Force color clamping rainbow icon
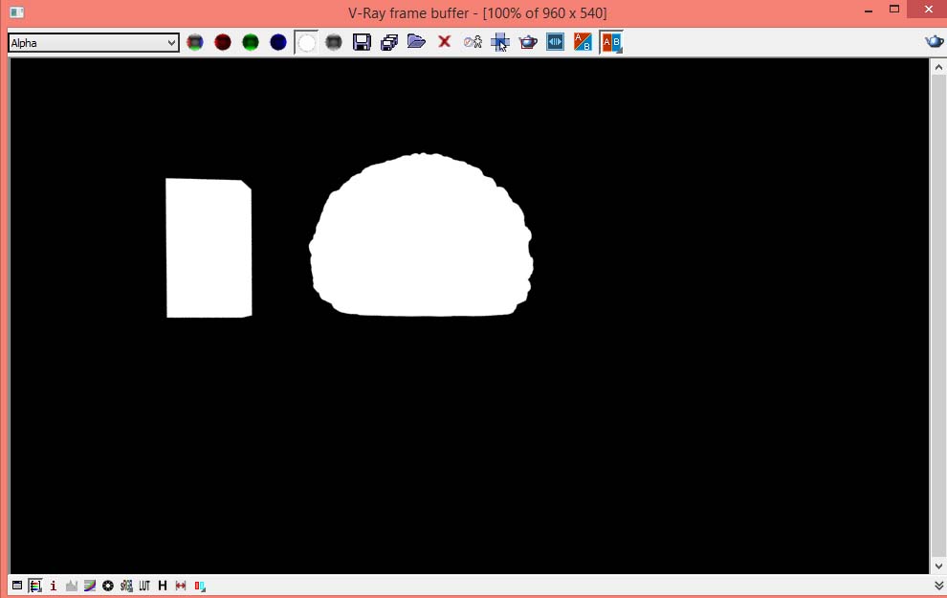The width and height of the screenshot is (947, 598). click(35, 586)
